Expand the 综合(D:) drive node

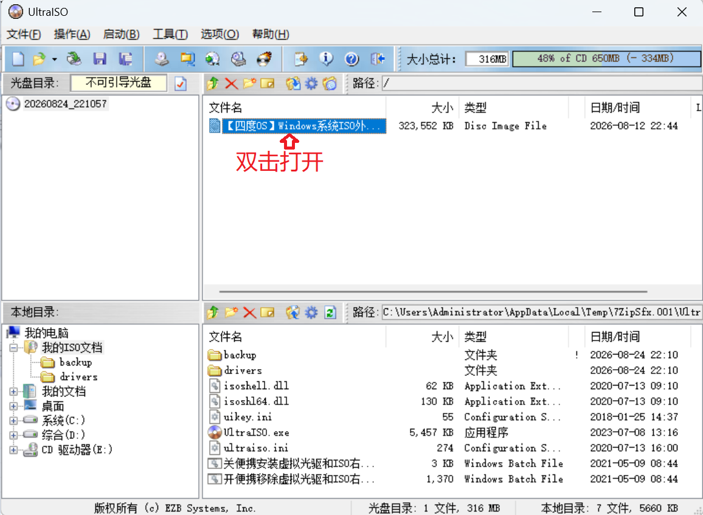[13, 435]
